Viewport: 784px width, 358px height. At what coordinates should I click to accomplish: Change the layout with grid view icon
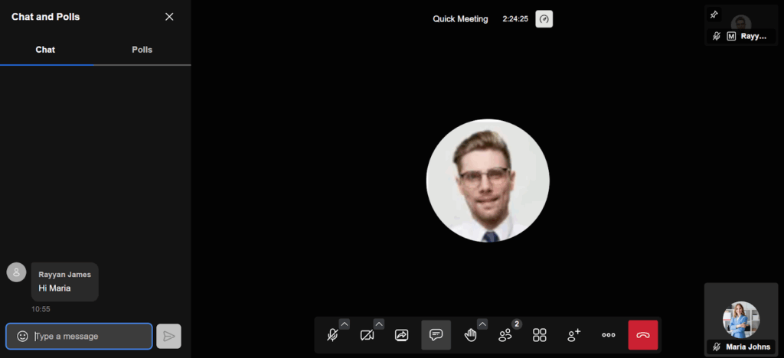pos(540,335)
